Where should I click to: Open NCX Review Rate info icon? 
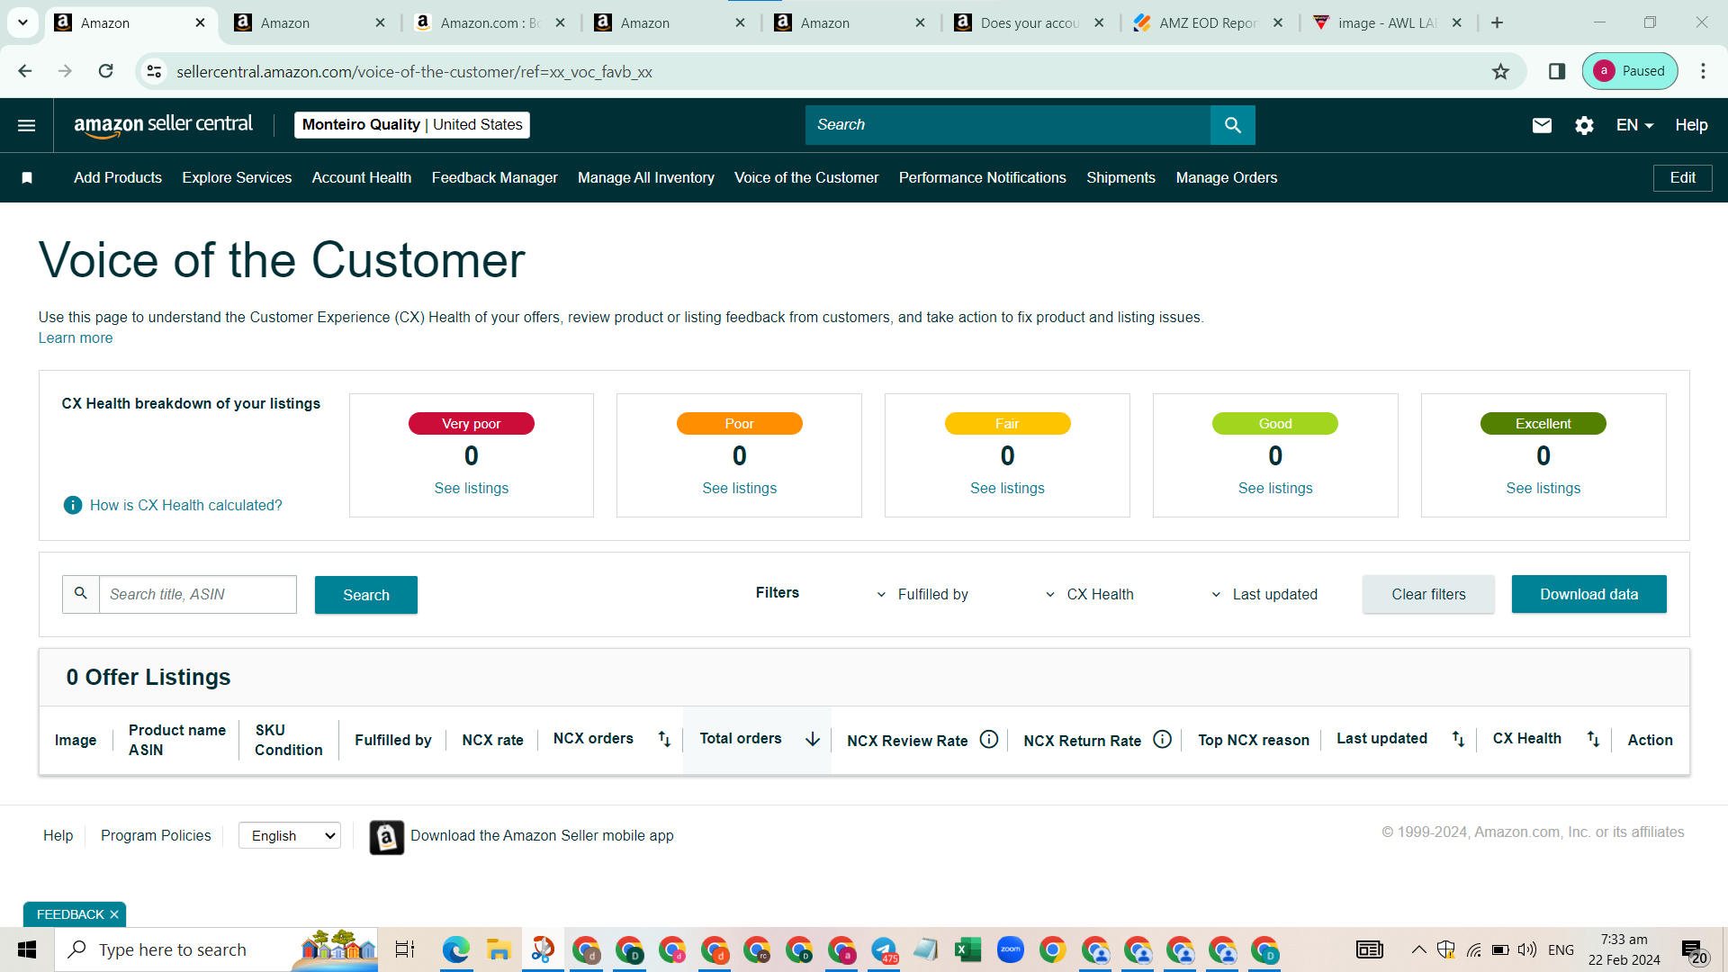click(989, 739)
